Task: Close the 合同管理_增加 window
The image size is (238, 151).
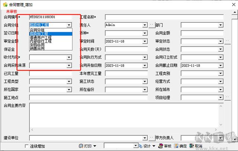Action: tap(234, 5)
